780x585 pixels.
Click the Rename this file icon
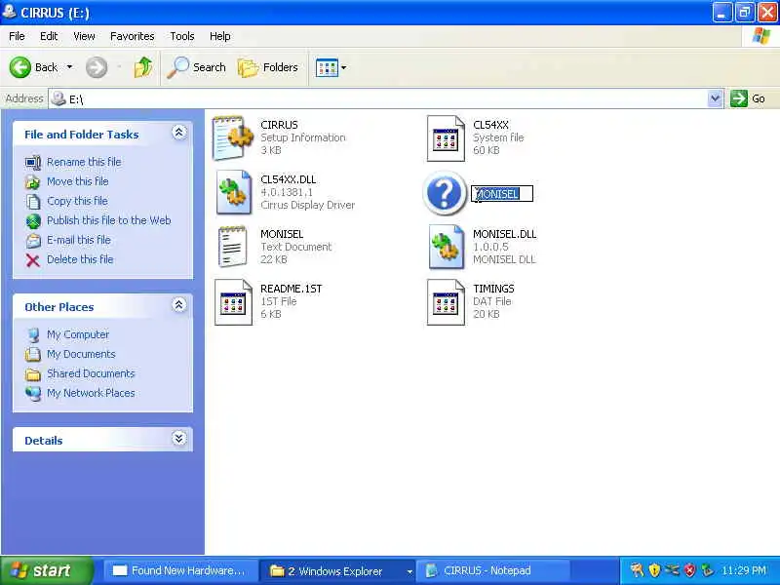(x=33, y=163)
